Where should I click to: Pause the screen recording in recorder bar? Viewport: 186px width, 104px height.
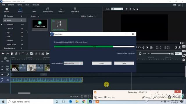click(x=98, y=97)
